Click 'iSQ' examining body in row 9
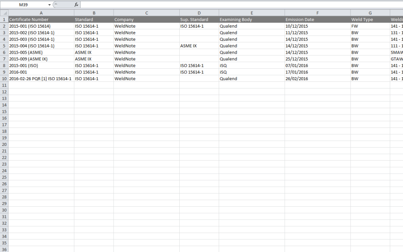403x252 pixels. [x=252, y=72]
